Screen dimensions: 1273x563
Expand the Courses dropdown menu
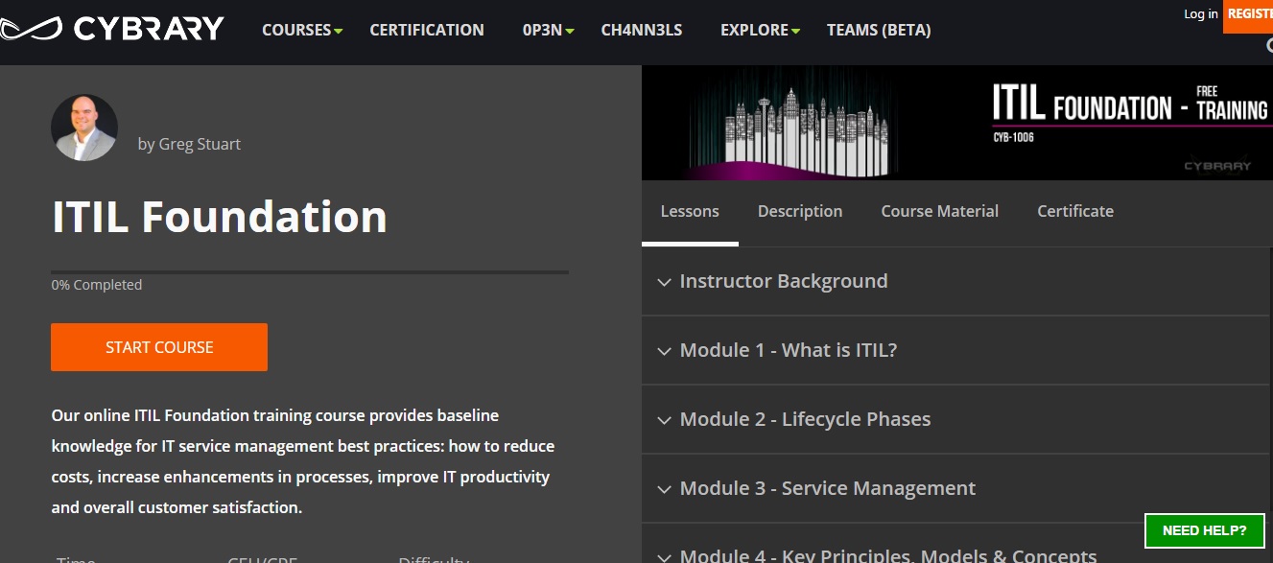tap(302, 30)
